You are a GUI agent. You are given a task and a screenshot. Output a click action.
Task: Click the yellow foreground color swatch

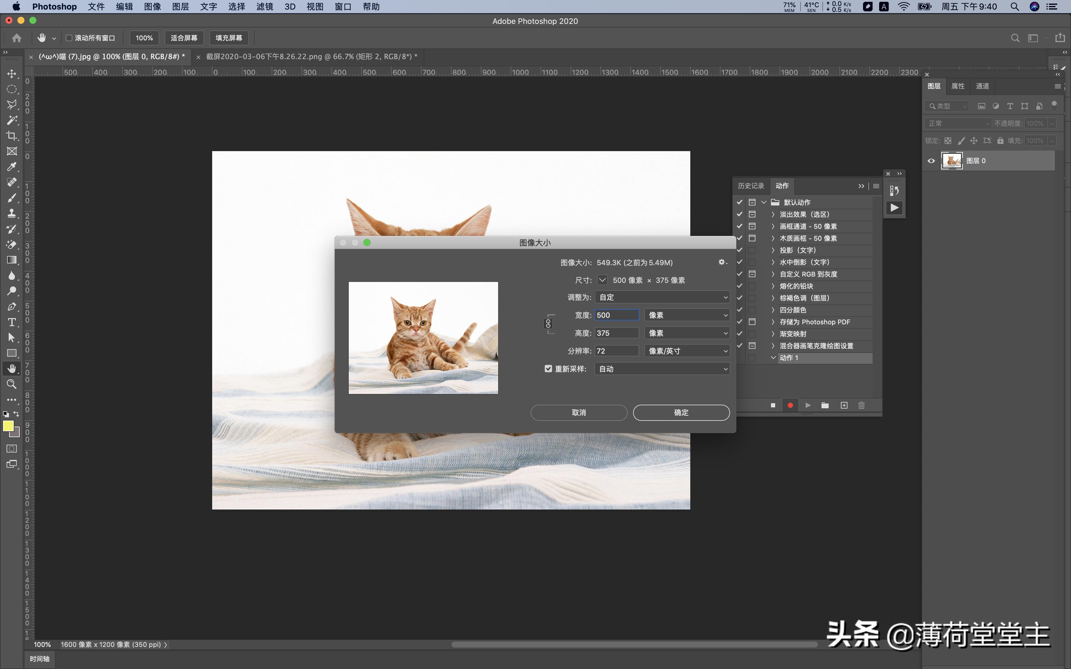[9, 426]
